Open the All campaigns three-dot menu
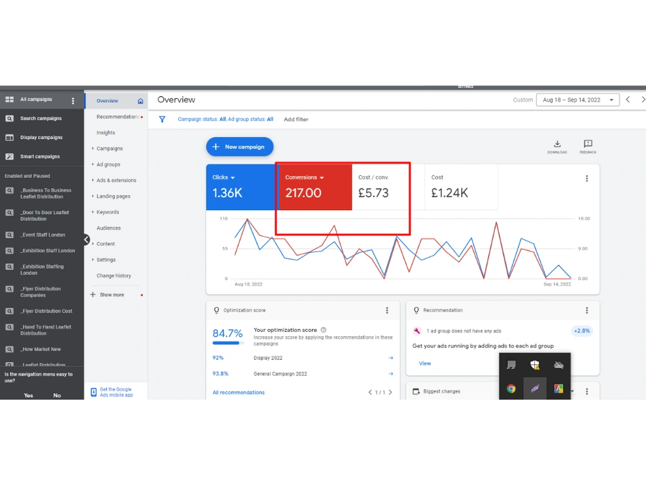Viewport: 646px width, 485px height. pyautogui.click(x=73, y=101)
